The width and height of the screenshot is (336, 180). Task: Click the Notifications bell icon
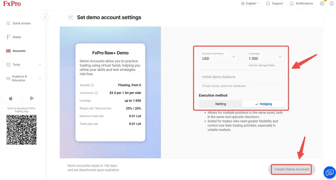tap(291, 3)
